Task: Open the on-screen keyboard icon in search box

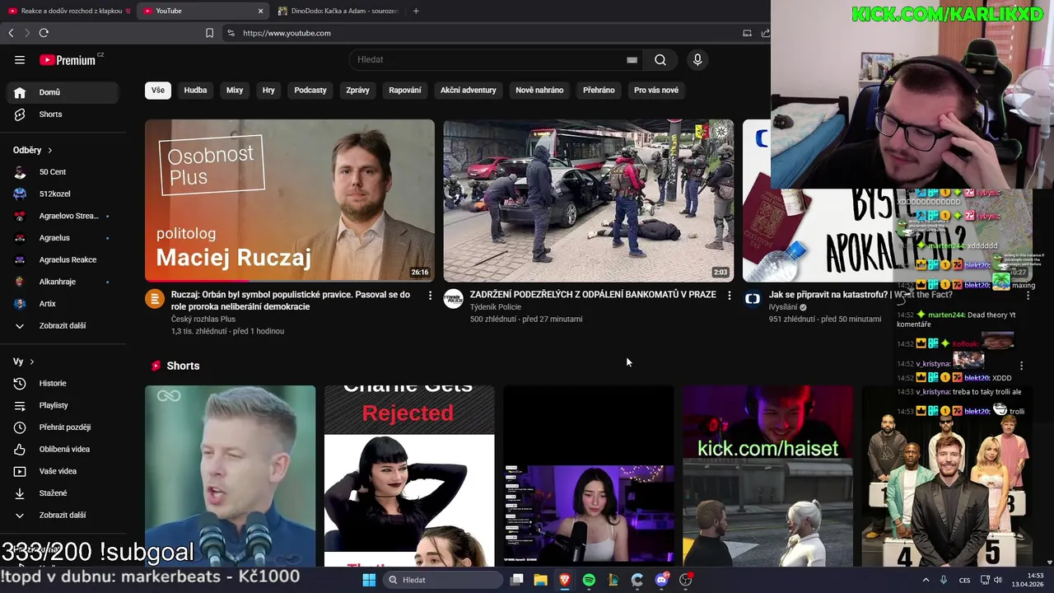Action: [x=632, y=59]
